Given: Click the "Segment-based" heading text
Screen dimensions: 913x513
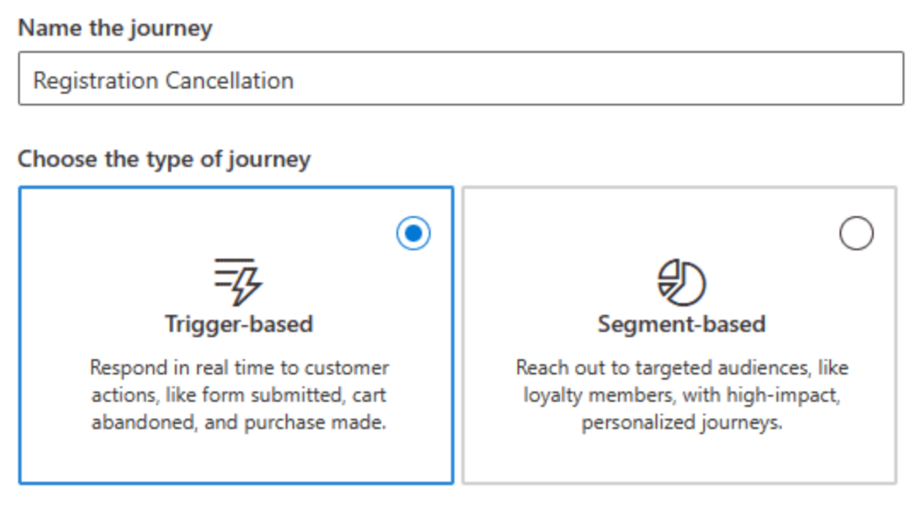Looking at the screenshot, I should pyautogui.click(x=681, y=324).
